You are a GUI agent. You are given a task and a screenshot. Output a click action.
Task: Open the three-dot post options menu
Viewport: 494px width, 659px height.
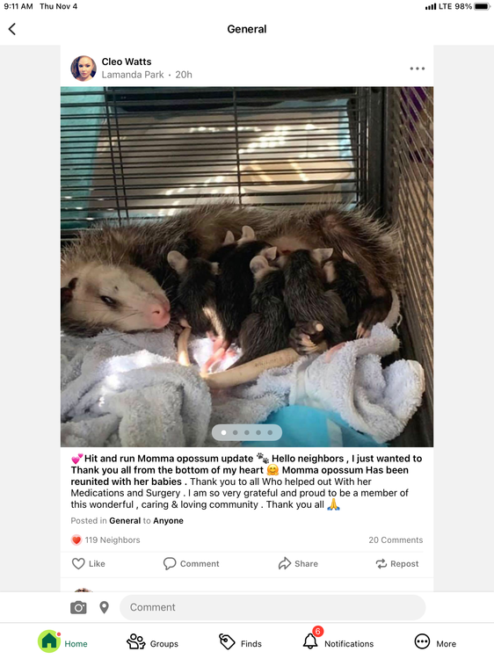[417, 69]
